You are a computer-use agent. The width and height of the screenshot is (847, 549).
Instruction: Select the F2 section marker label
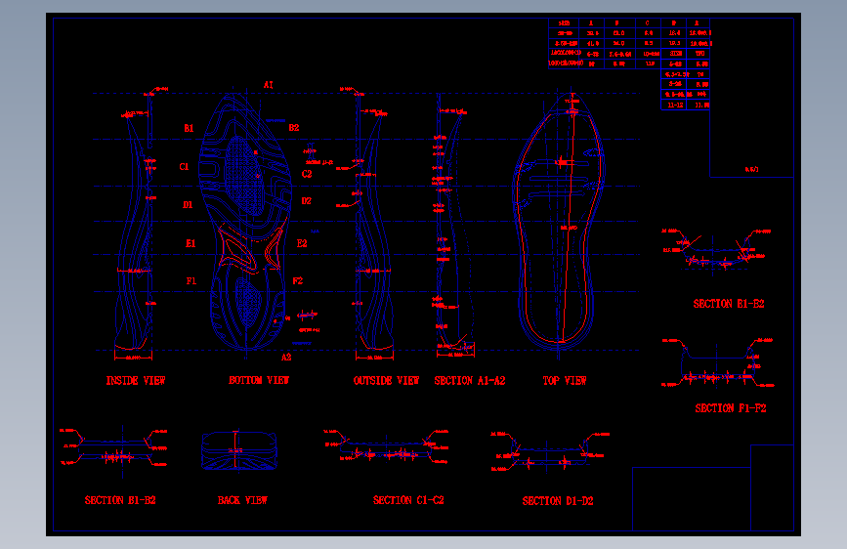[298, 281]
